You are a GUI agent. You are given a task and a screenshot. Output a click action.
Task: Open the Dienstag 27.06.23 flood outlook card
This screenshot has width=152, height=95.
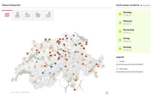pos(133,14)
